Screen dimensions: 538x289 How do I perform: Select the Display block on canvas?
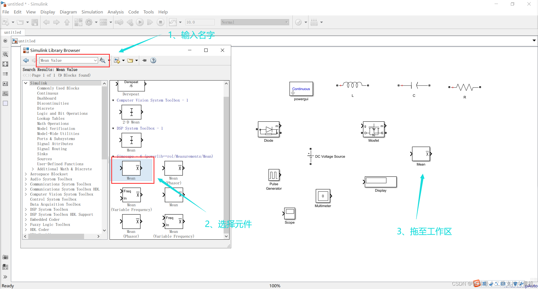click(x=381, y=182)
